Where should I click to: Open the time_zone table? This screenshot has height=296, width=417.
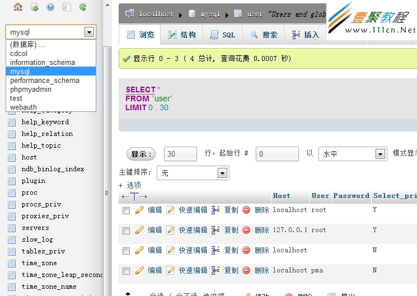coord(39,263)
